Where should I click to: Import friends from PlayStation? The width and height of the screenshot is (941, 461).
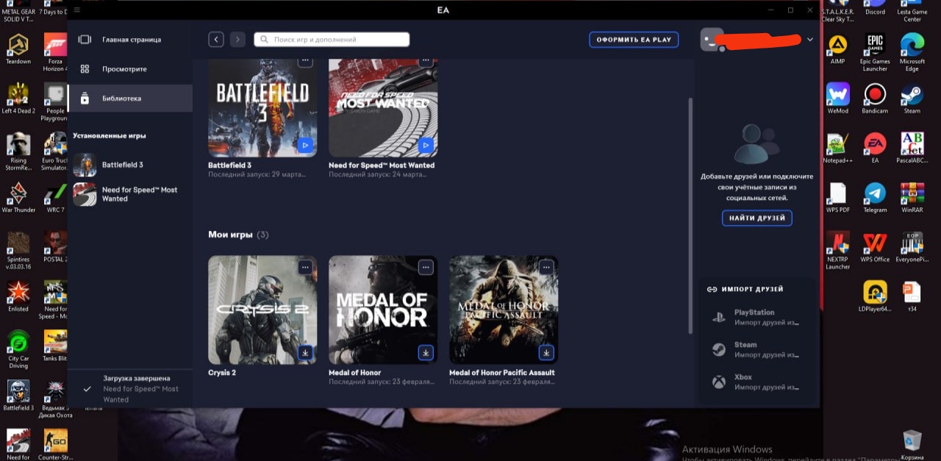tap(757, 317)
